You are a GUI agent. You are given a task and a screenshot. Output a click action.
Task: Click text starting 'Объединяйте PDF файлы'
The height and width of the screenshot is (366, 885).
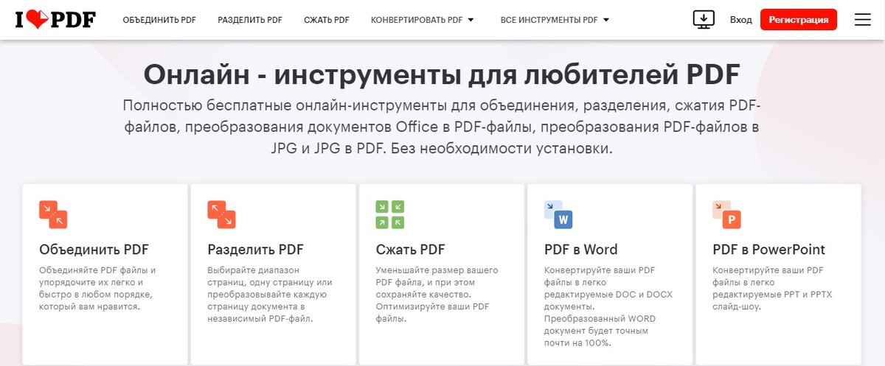click(x=97, y=288)
